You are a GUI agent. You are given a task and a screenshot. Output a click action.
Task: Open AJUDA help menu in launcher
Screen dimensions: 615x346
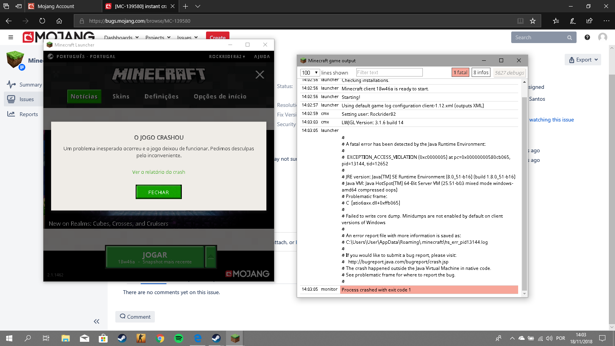262,57
